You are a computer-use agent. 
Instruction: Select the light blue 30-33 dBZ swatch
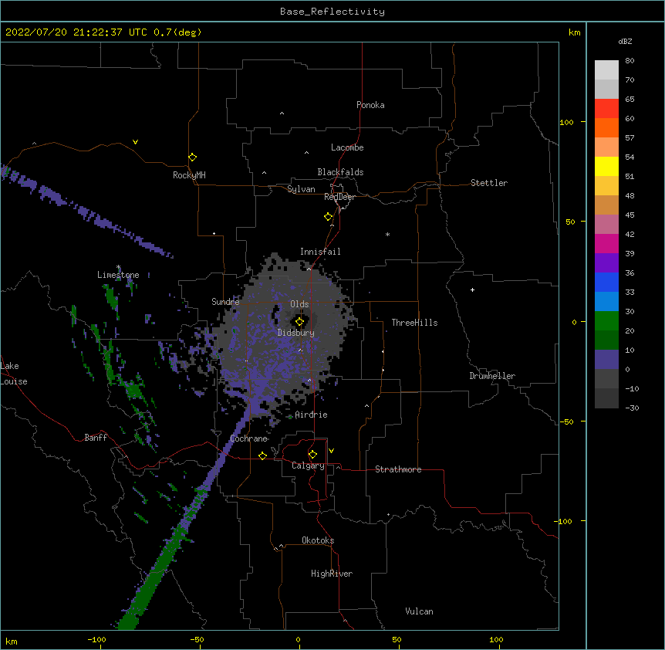click(606, 302)
